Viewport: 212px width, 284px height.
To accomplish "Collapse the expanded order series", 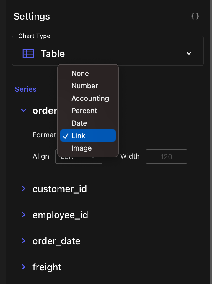I will [x=24, y=110].
